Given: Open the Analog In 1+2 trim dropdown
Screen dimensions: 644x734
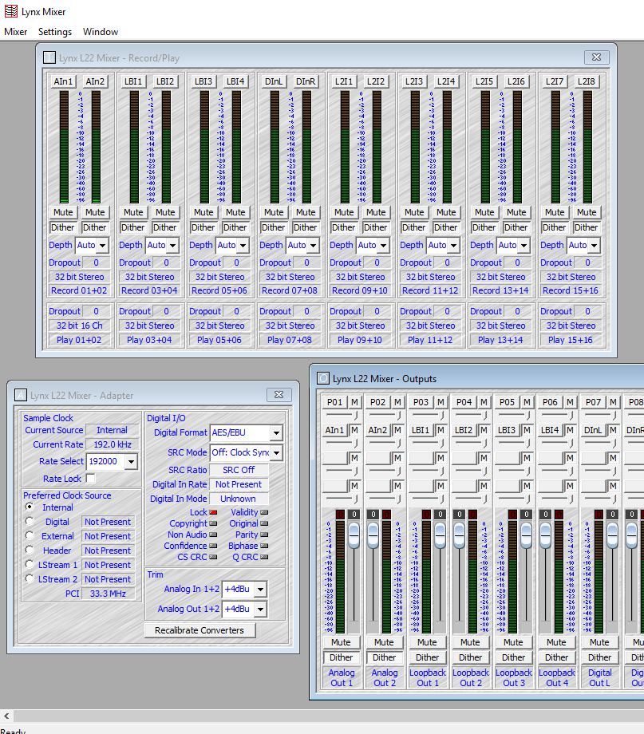Looking at the screenshot, I should point(260,589).
